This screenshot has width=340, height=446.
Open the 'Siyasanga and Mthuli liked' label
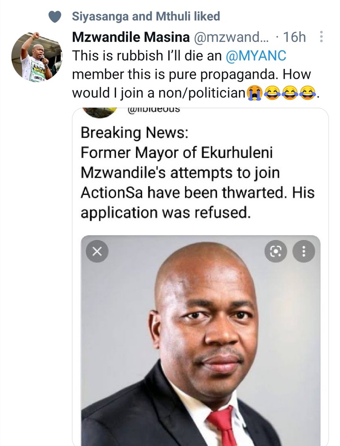[146, 16]
